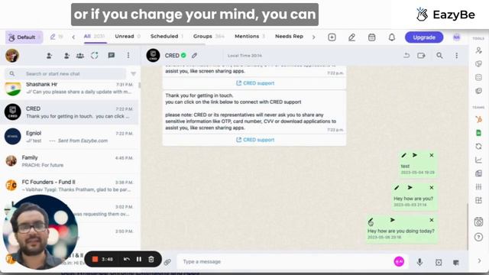Screen dimensions: 489x275
Task: Edit 'Hey how are you doing today?' message
Action: tap(371, 221)
